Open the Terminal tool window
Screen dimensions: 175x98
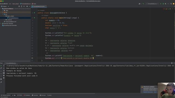point(35,95)
